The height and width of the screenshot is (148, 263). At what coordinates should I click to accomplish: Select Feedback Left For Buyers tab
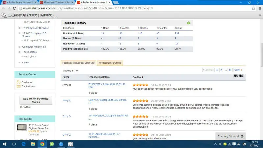pyautogui.click(x=110, y=63)
